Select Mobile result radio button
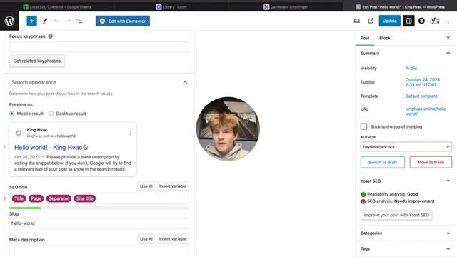457x257 pixels. pos(12,114)
